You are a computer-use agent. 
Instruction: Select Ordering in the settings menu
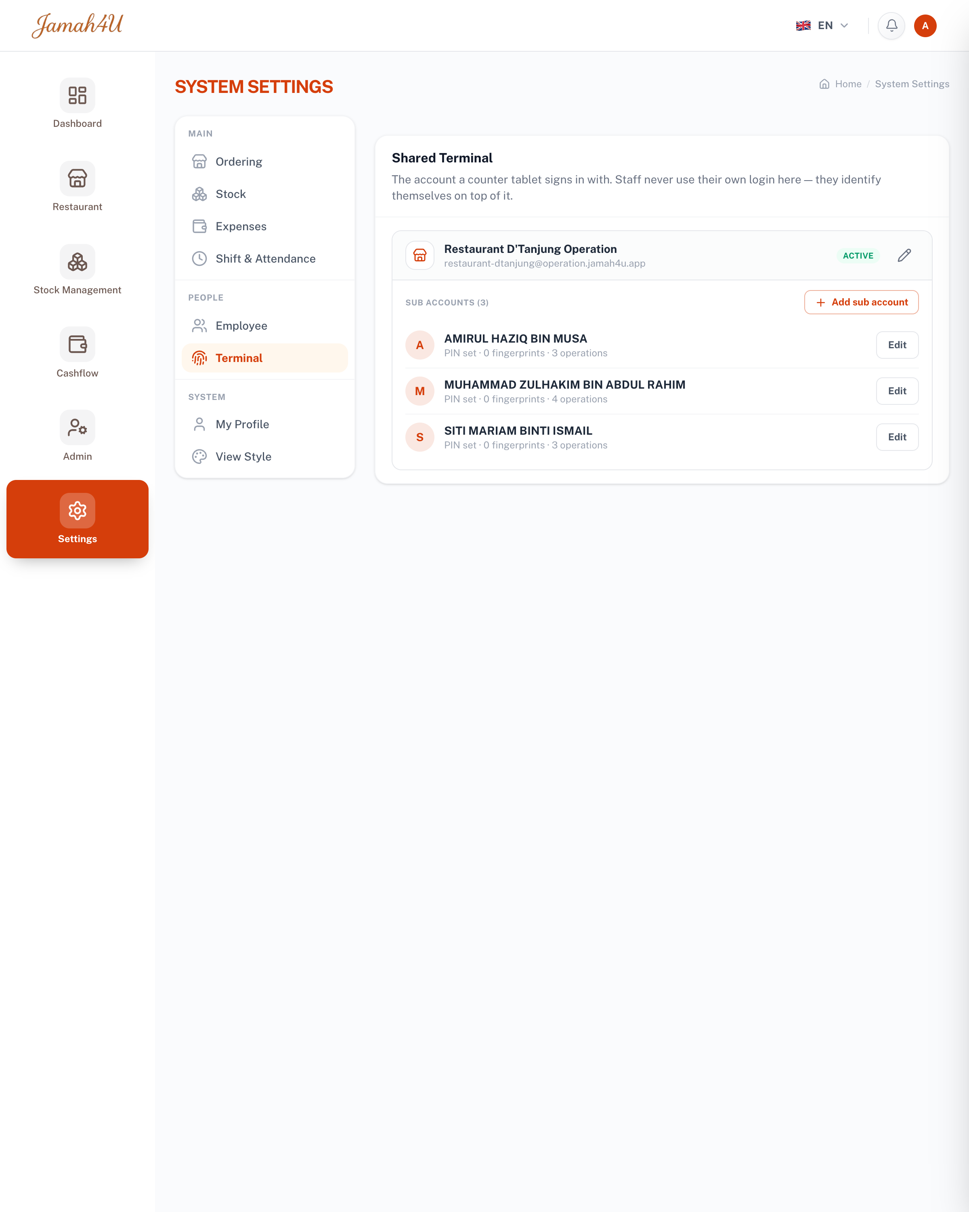click(x=264, y=162)
